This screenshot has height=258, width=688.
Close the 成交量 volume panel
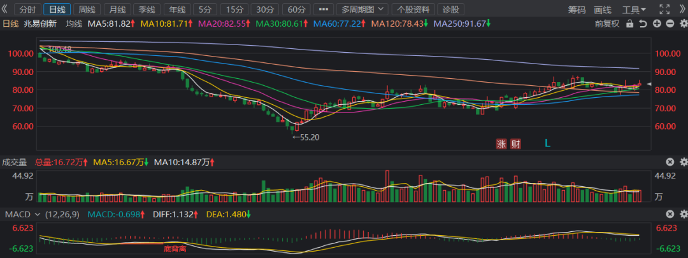coord(670,162)
